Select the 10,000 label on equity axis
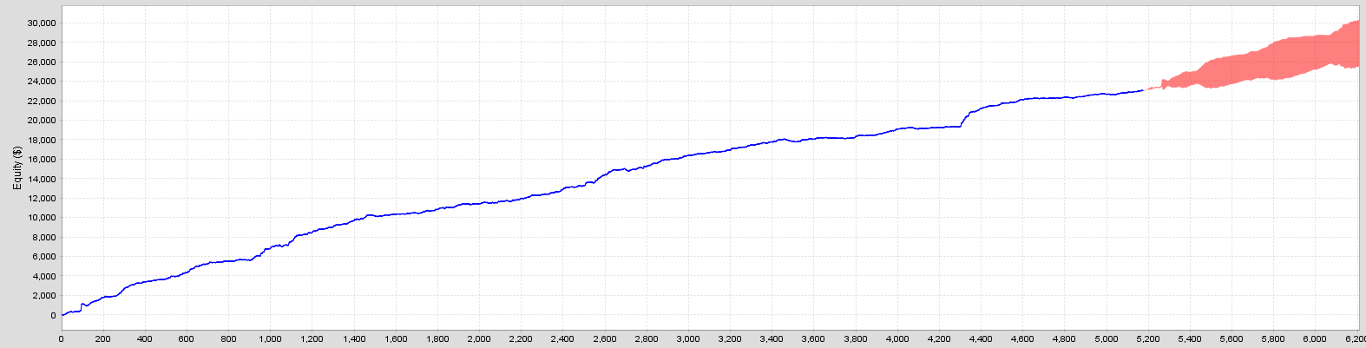Screen dimensions: 1366x348 43,218
